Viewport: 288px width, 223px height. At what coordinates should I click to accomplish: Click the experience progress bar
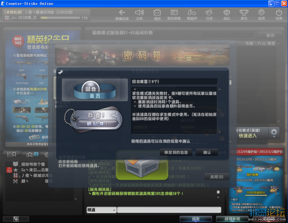(60, 18)
